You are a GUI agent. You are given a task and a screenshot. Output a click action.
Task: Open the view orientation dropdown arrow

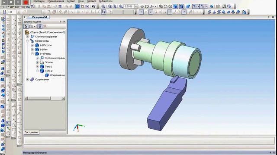click(x=155, y=6)
